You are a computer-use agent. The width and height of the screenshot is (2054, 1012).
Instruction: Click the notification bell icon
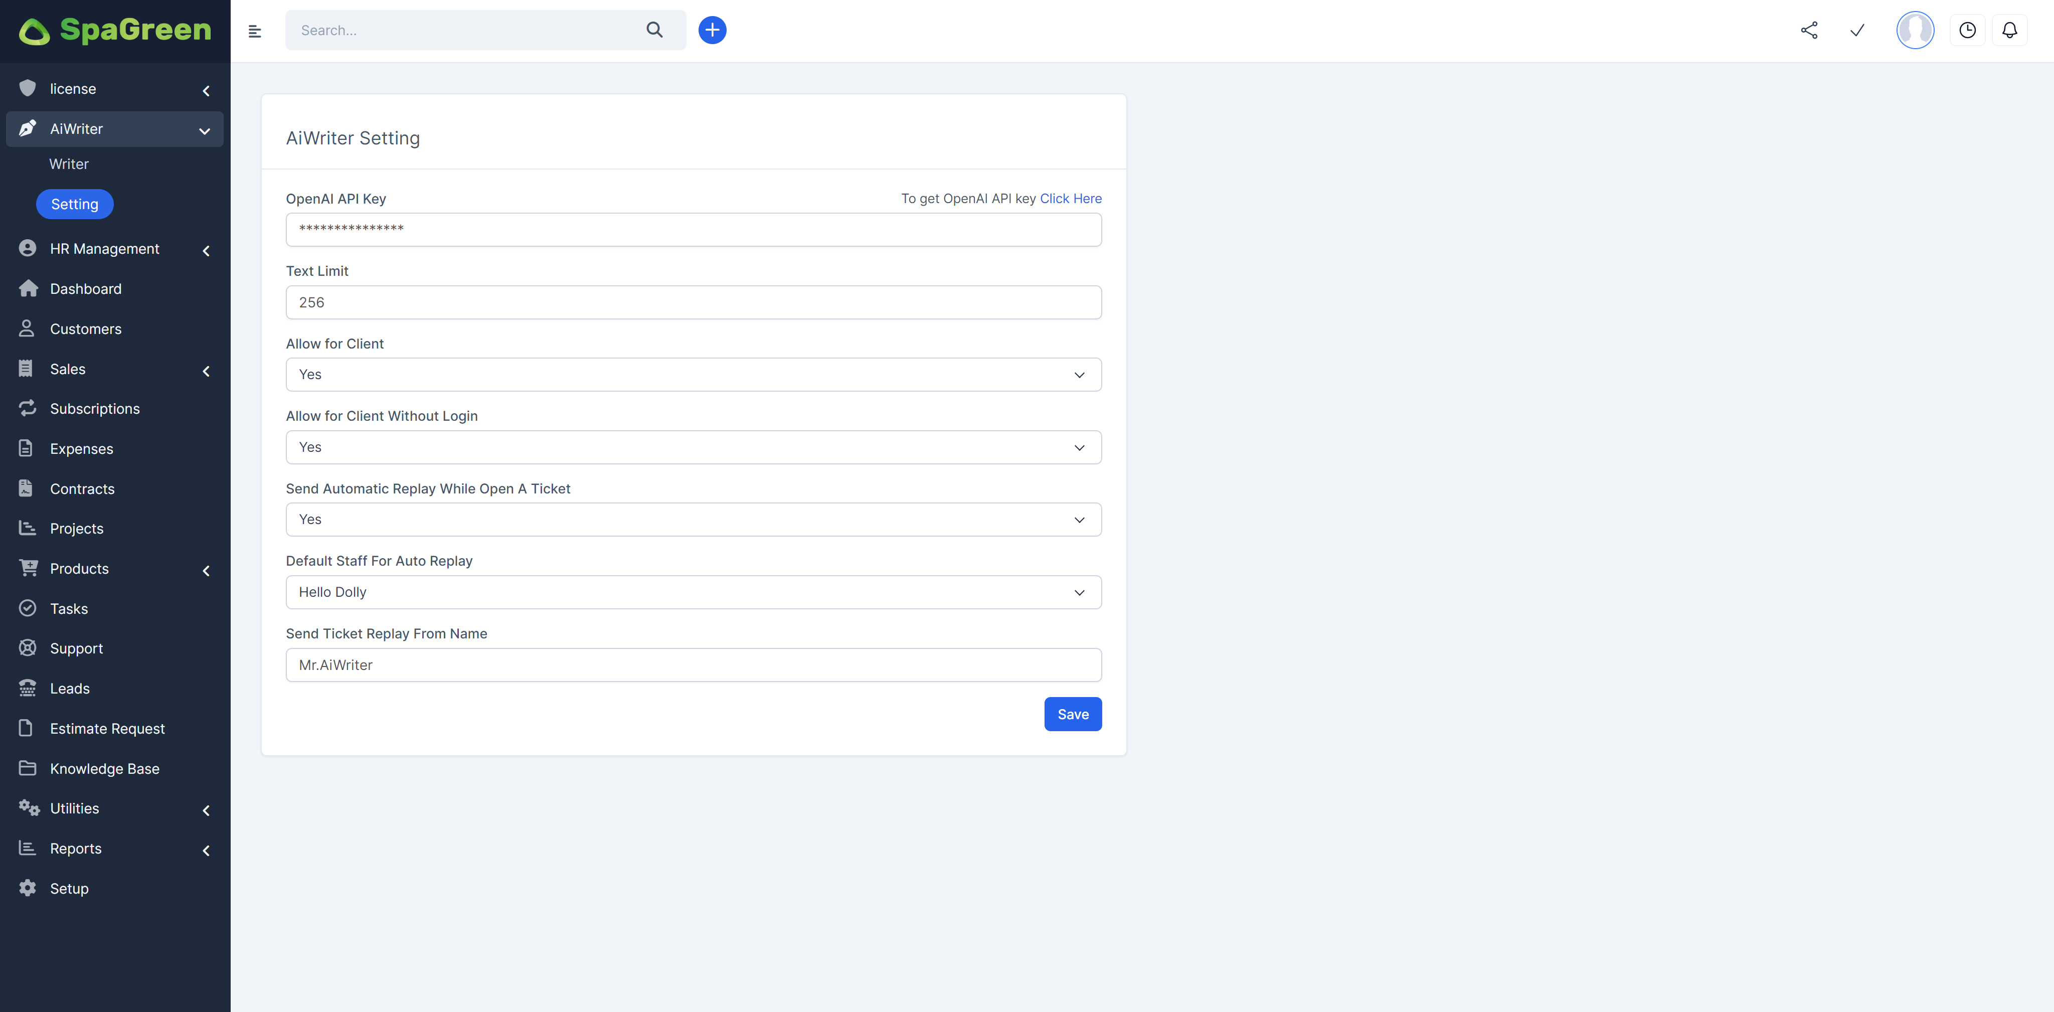click(x=2009, y=30)
